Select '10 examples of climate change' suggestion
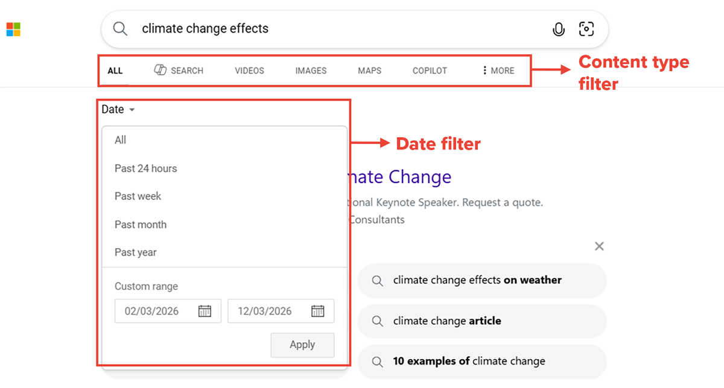 482,361
